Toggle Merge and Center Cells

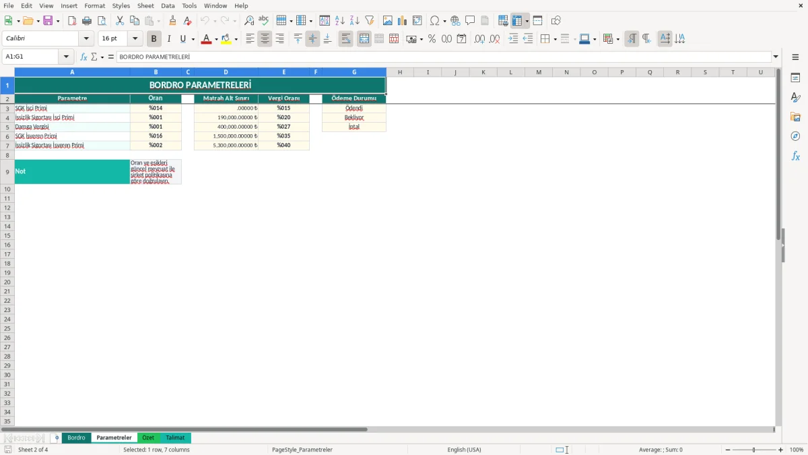pos(364,39)
